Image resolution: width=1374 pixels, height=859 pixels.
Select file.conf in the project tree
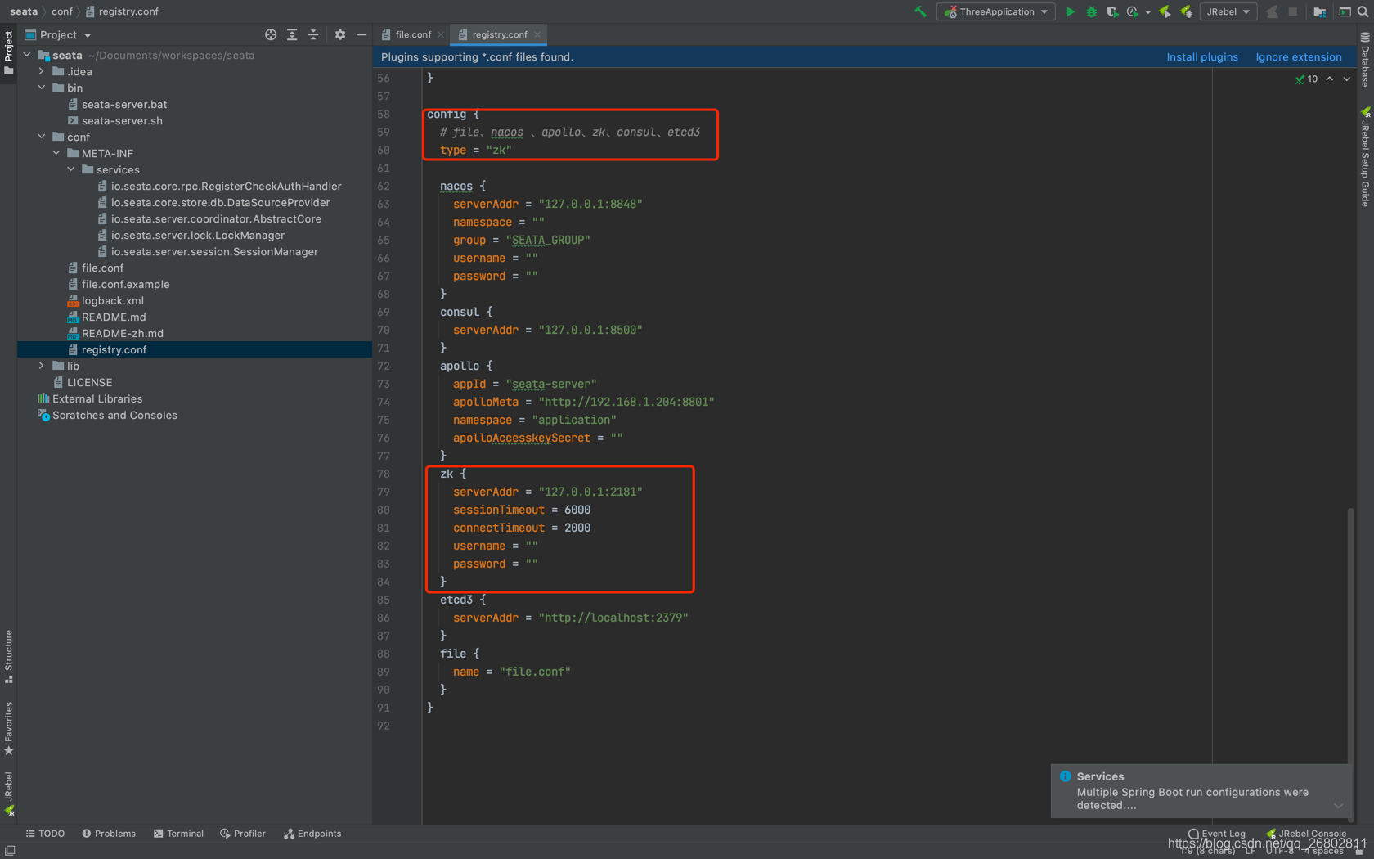point(102,268)
